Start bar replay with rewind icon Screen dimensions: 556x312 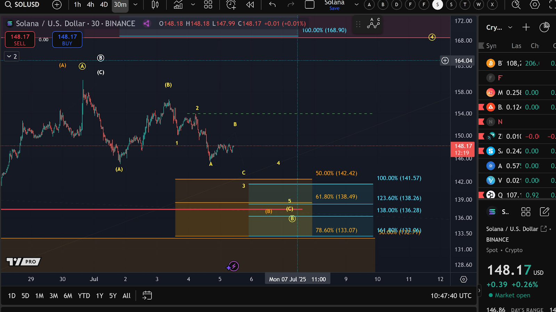pyautogui.click(x=250, y=5)
